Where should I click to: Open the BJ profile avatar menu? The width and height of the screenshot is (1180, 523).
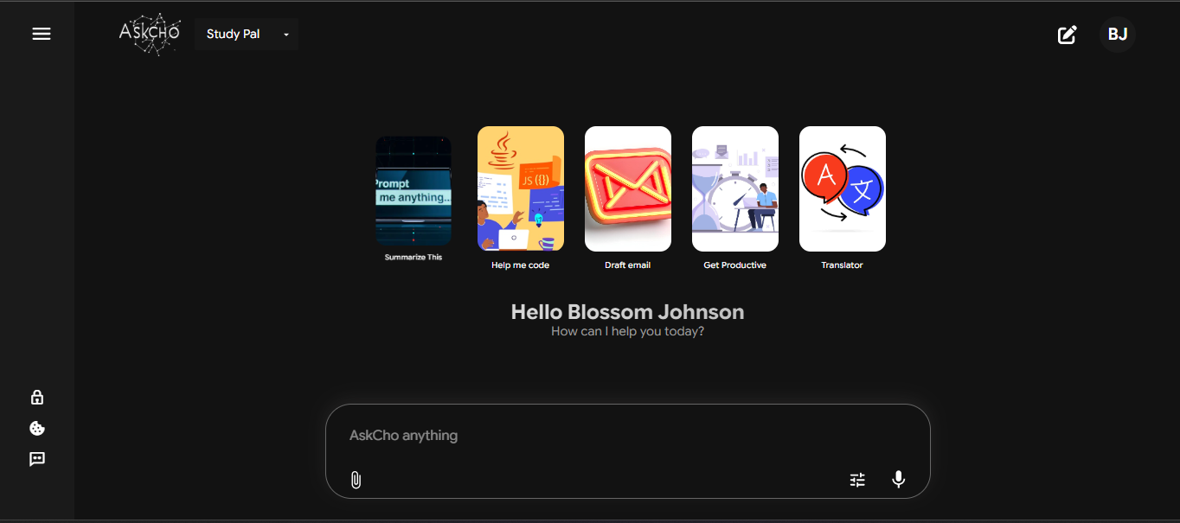pyautogui.click(x=1117, y=35)
